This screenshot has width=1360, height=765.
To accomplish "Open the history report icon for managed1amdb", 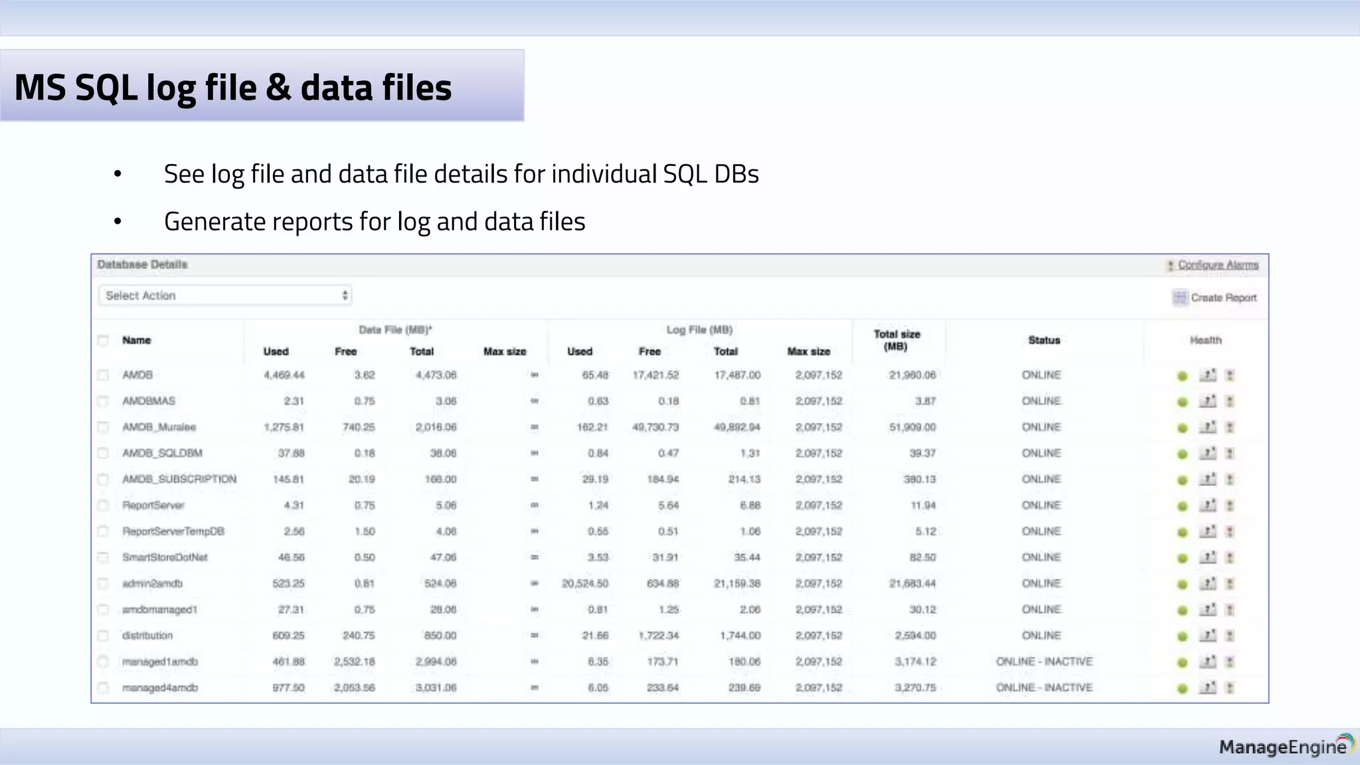I will coord(1208,662).
